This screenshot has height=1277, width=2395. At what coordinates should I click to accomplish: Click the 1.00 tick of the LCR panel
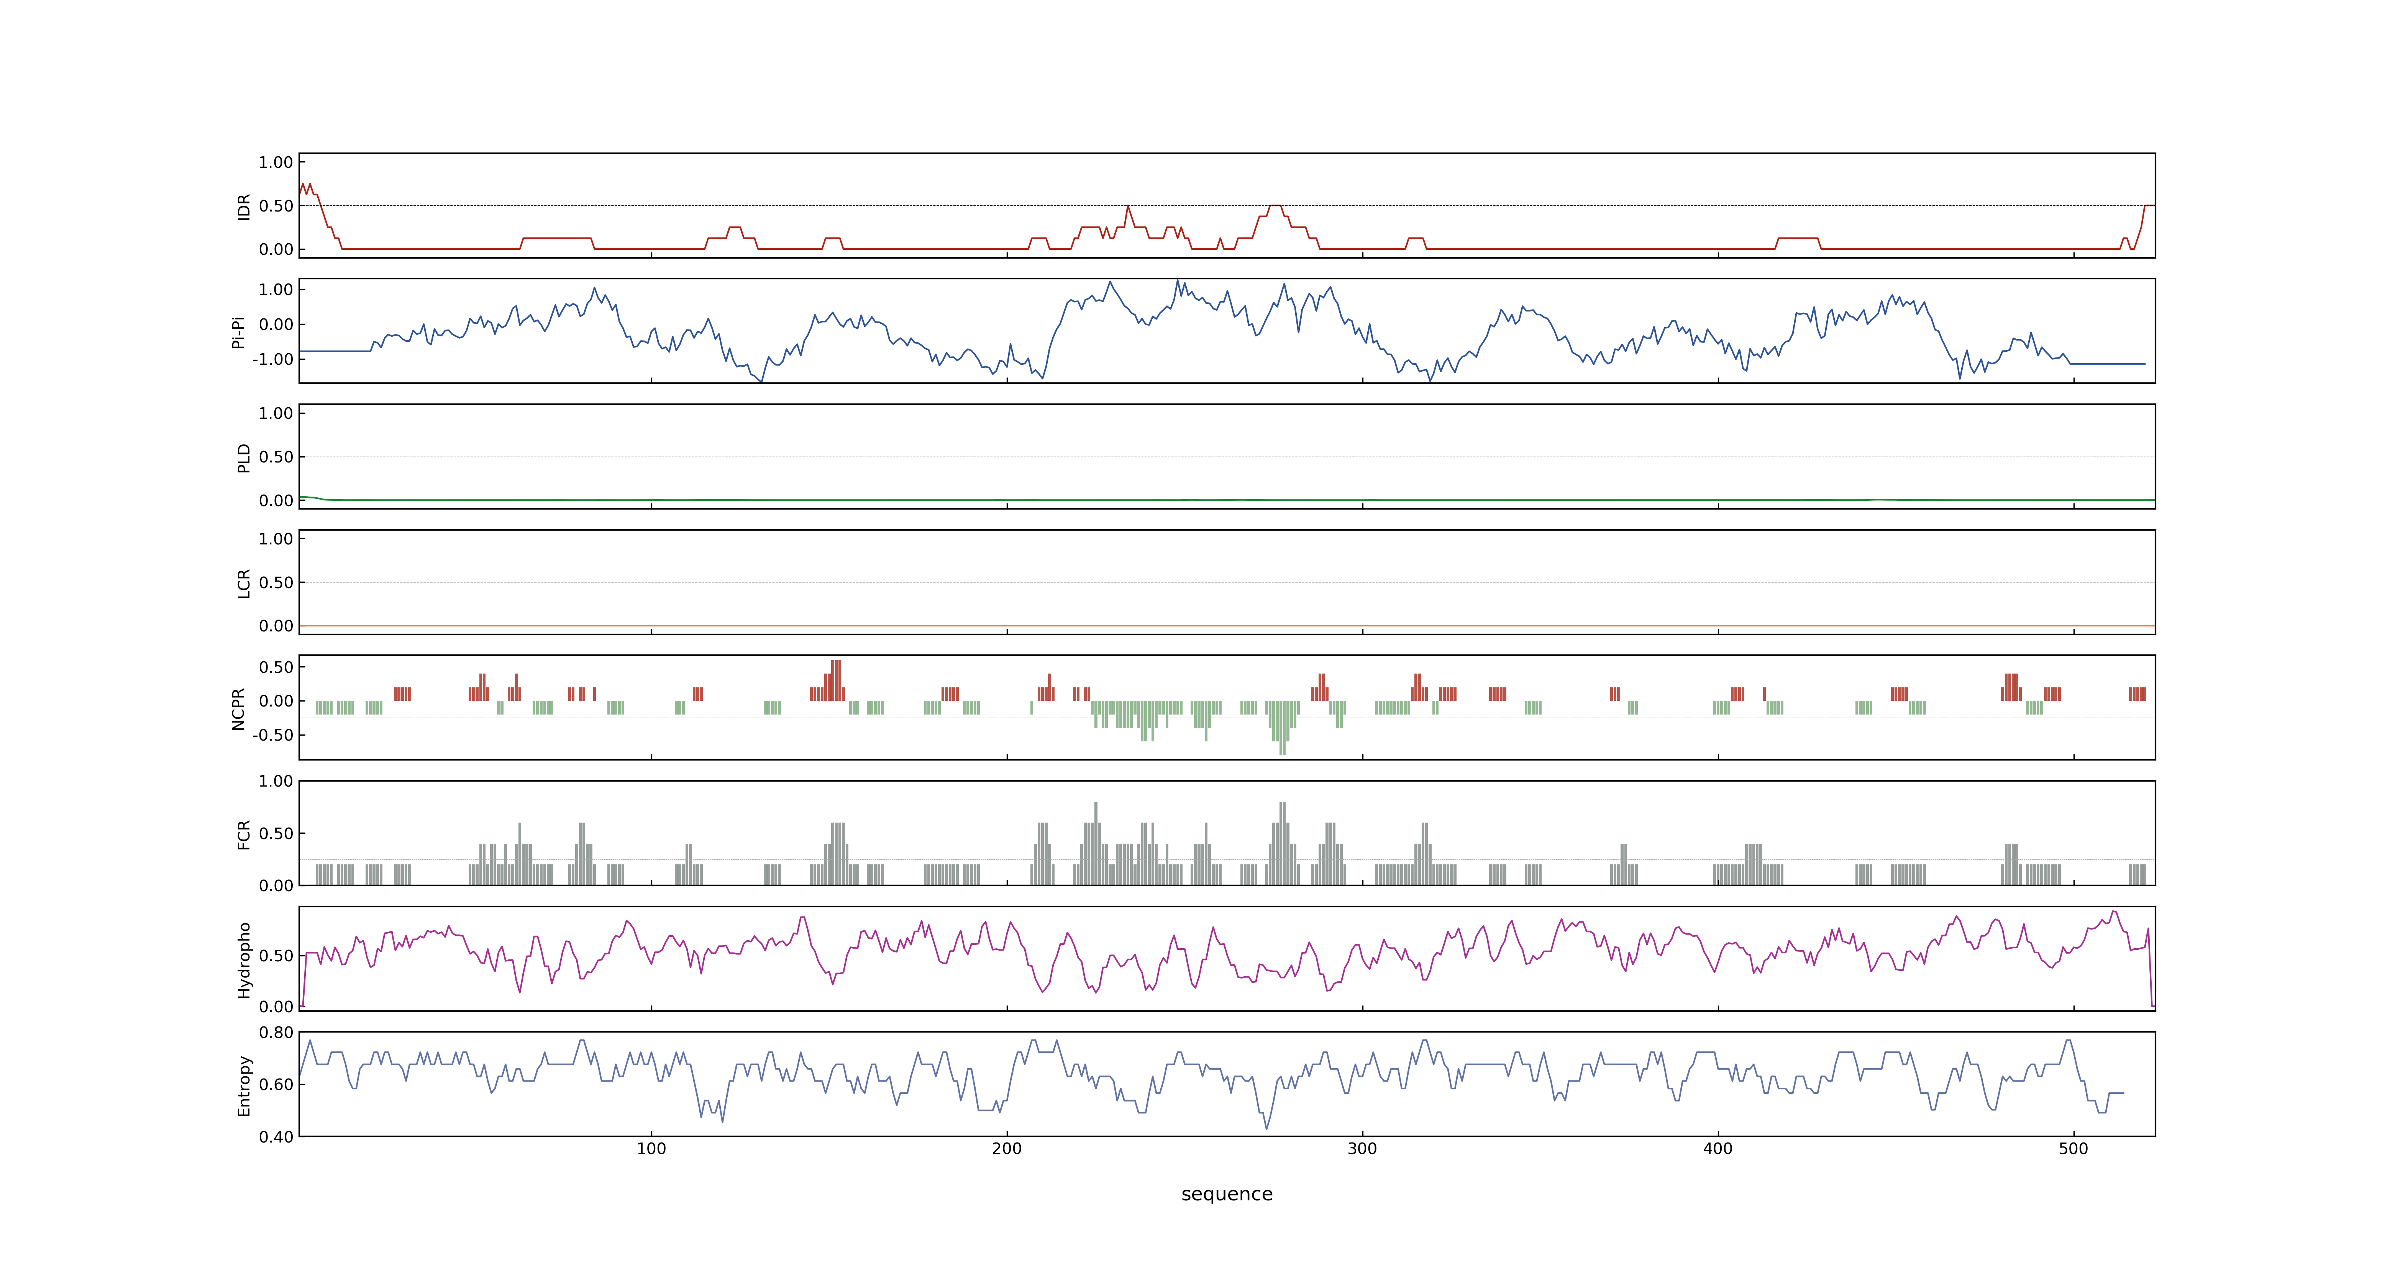(276, 539)
